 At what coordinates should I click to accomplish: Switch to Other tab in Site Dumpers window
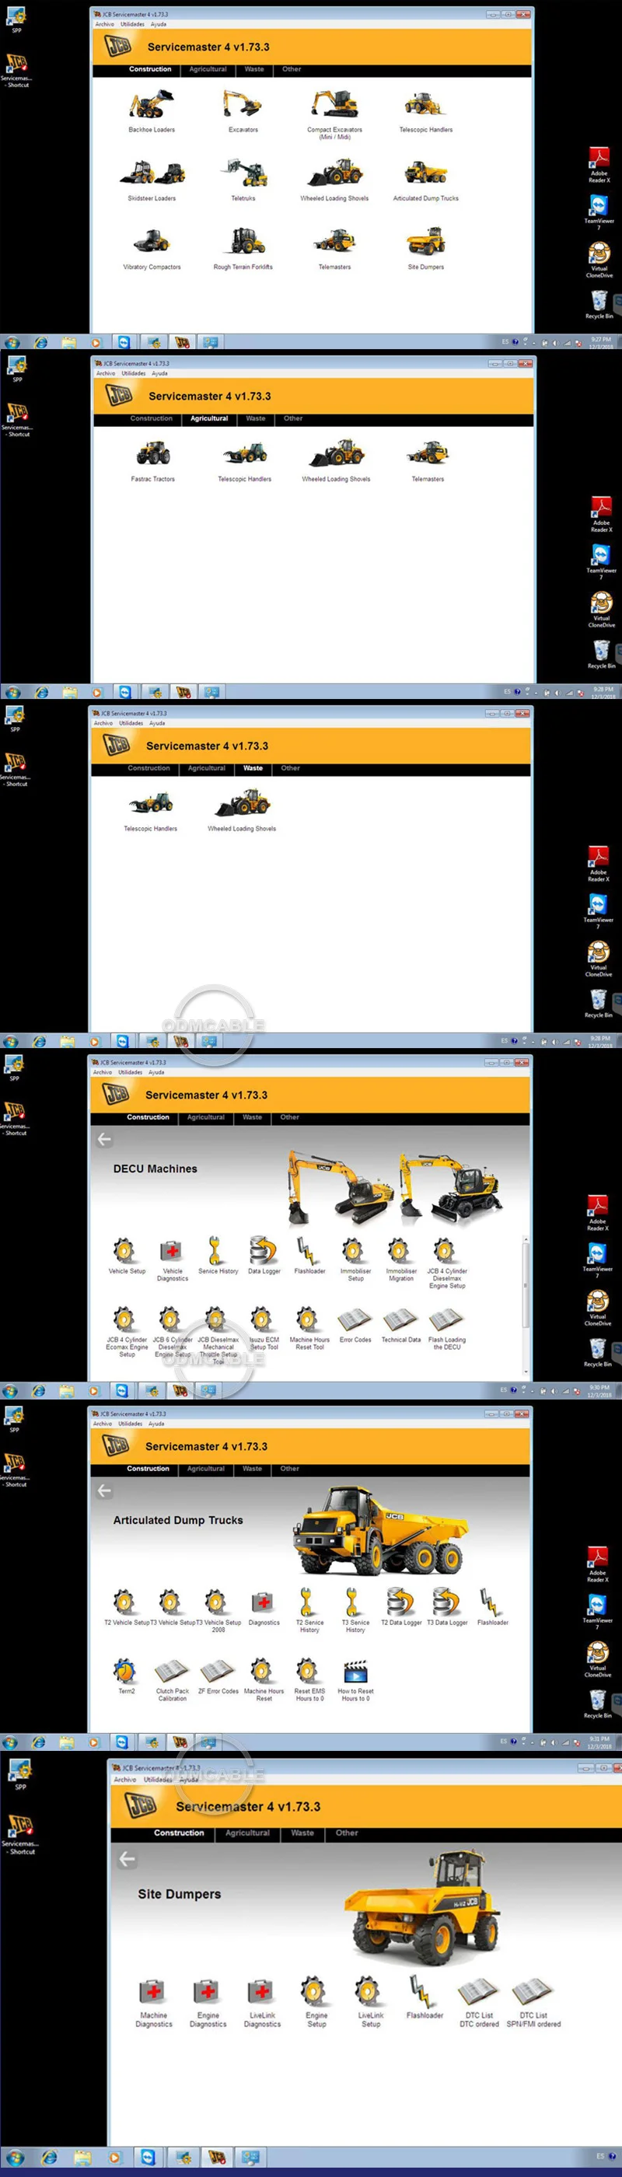347,1833
